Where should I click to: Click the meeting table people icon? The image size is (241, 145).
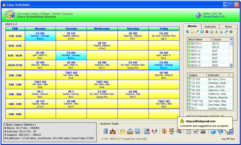(x=113, y=132)
